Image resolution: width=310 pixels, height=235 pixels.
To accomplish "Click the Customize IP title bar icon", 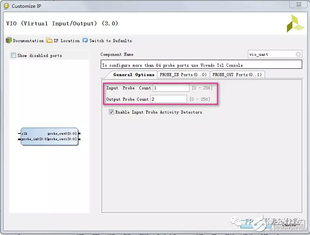I will 6,6.
